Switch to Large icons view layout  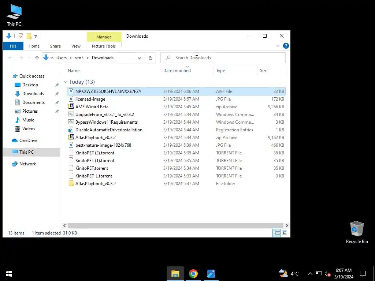[285, 233]
